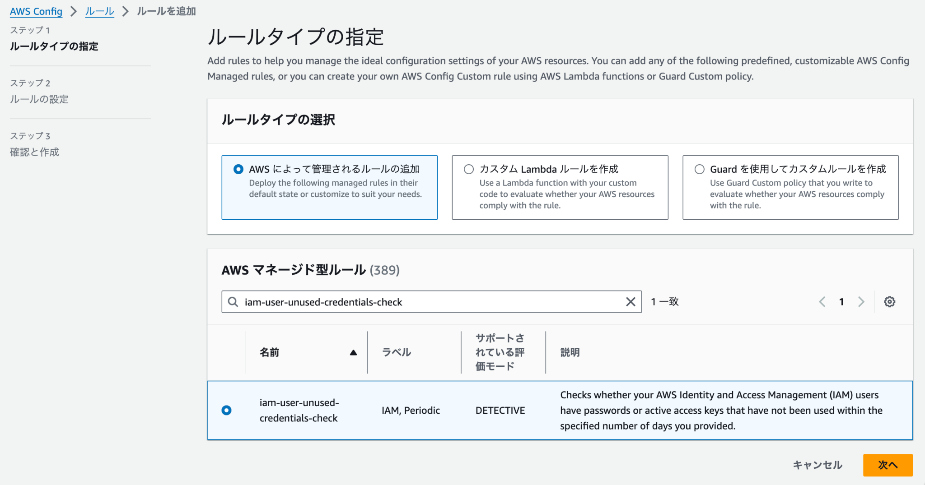Go to ステップ 2 ルールの設定
The height and width of the screenshot is (485, 925).
pos(39,99)
